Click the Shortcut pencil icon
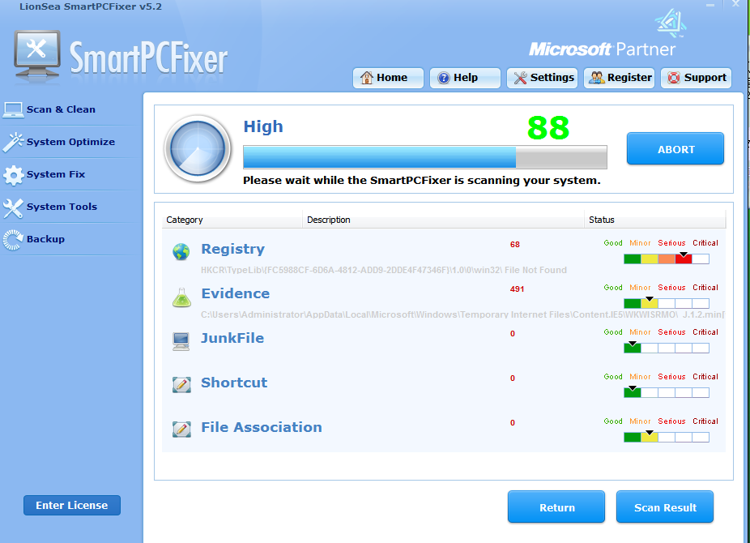The width and height of the screenshot is (750, 543). pos(181,384)
